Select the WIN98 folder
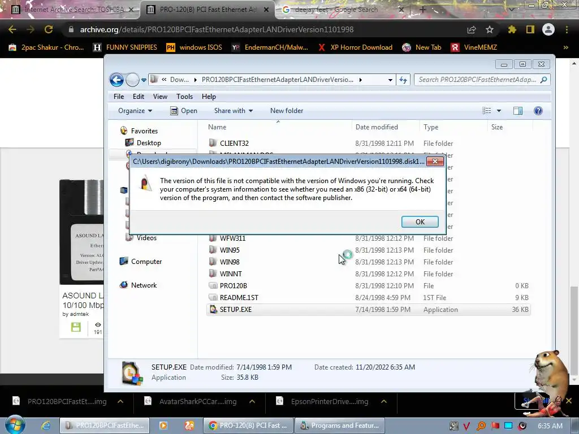Screen dimensions: 579x434 point(230,262)
